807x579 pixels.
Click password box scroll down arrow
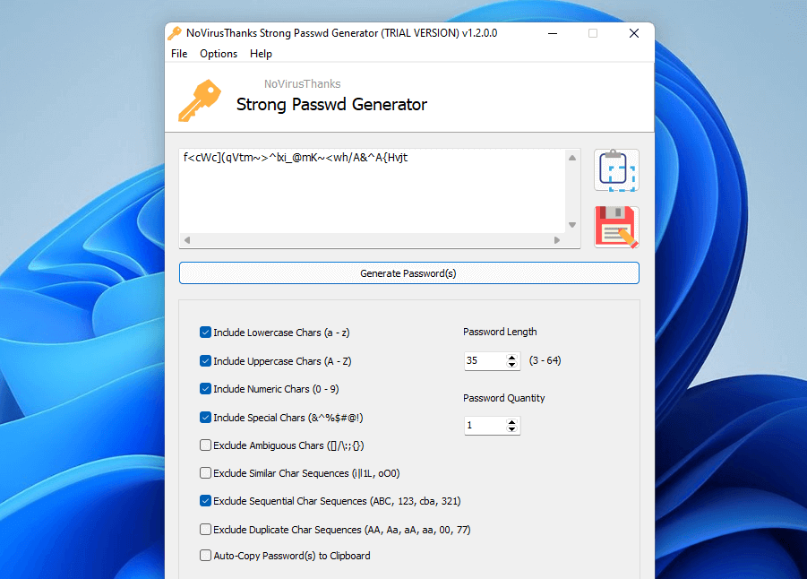572,225
